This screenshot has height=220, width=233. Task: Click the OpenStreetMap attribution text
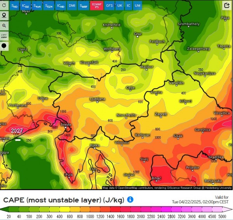pos(167,188)
